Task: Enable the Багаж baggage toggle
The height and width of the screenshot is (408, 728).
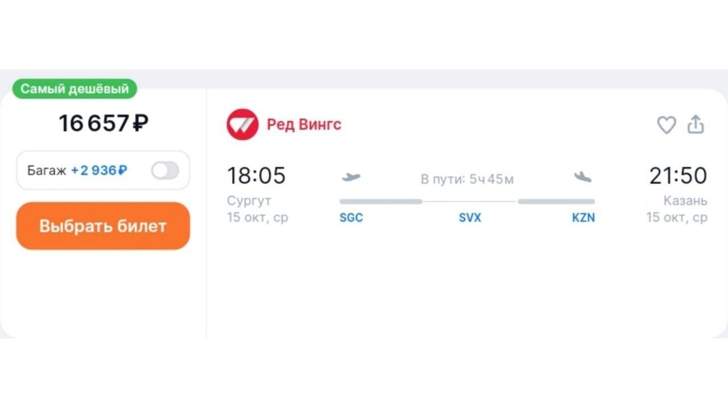Action: [x=165, y=170]
